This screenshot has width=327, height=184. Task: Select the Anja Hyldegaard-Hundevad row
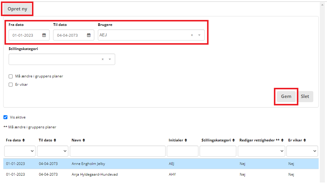pyautogui.click(x=95, y=174)
